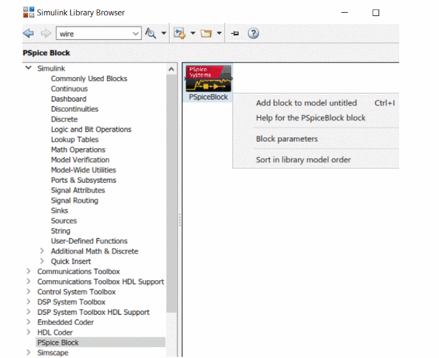Select the Discrete library

64,119
